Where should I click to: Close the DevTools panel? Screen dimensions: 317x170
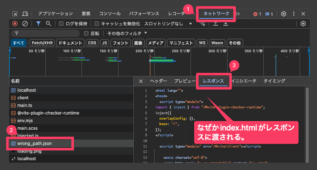[303, 14]
